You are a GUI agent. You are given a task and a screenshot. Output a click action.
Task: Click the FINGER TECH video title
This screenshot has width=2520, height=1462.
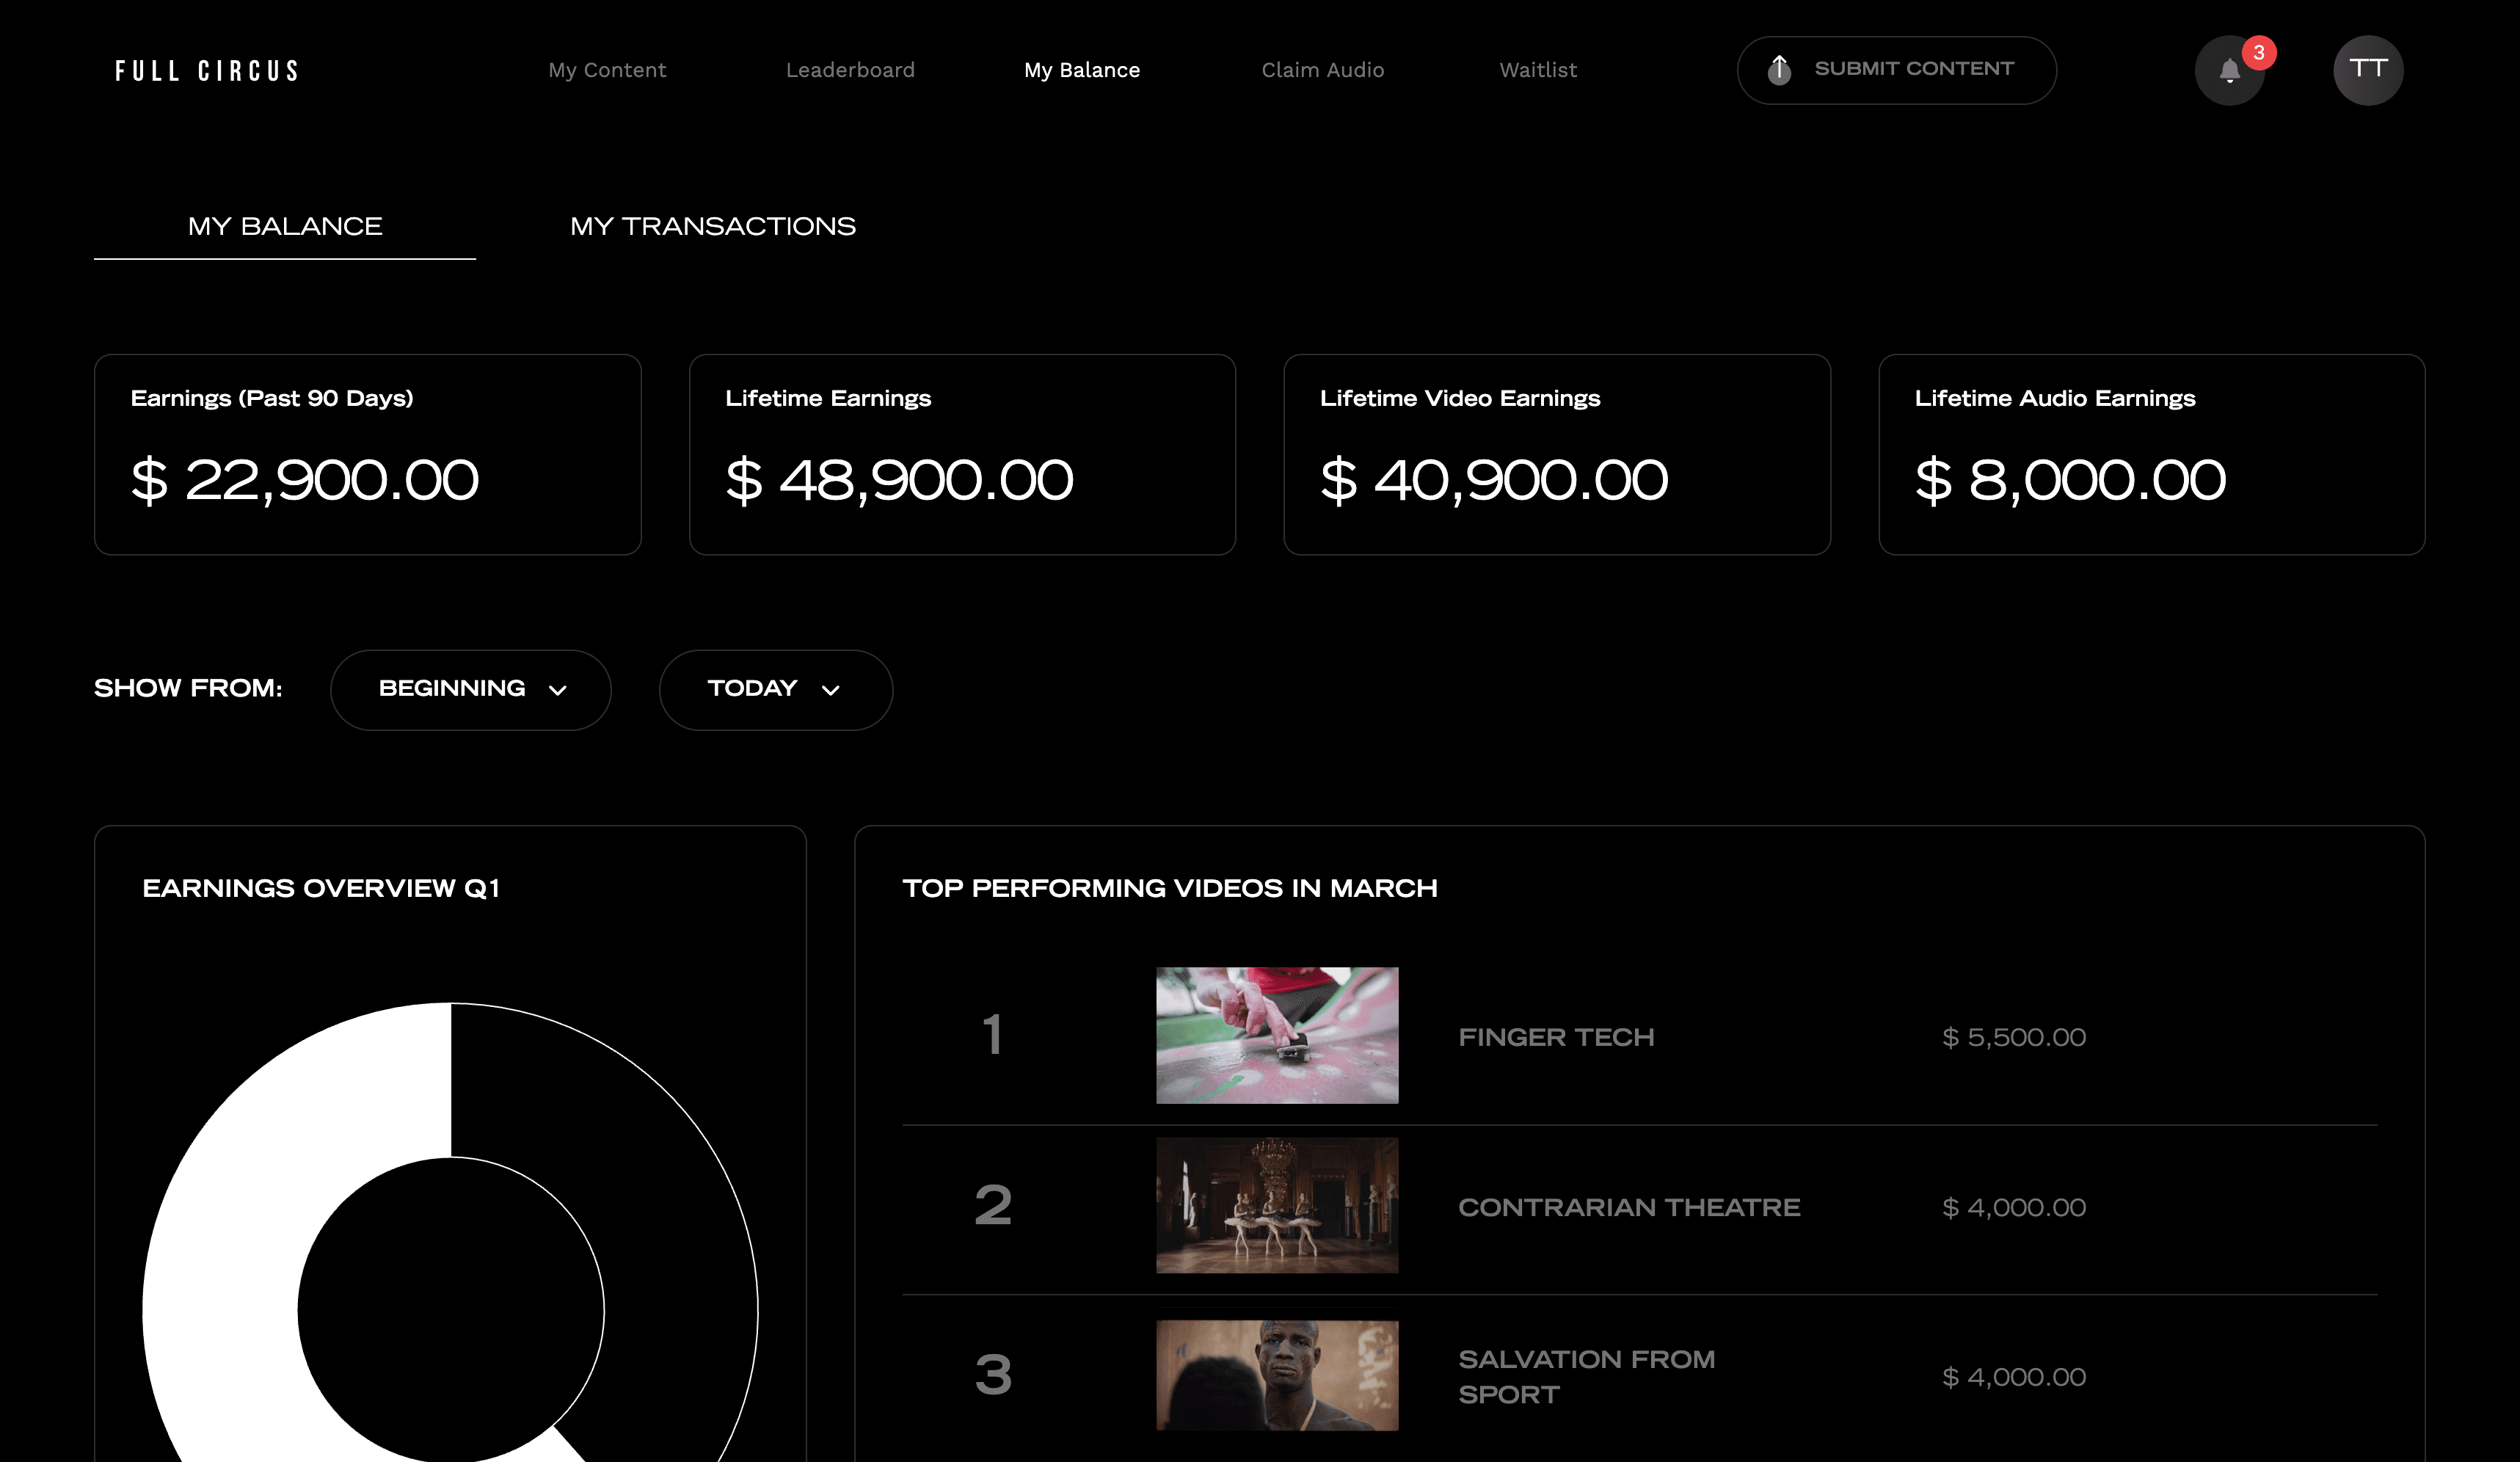(x=1556, y=1037)
